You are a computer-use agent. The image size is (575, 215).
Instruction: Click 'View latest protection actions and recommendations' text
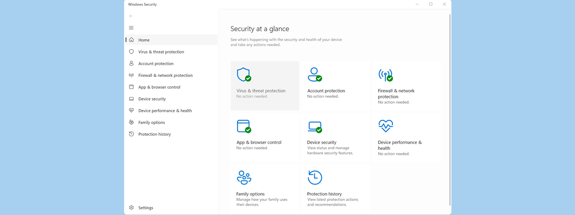tap(333, 202)
